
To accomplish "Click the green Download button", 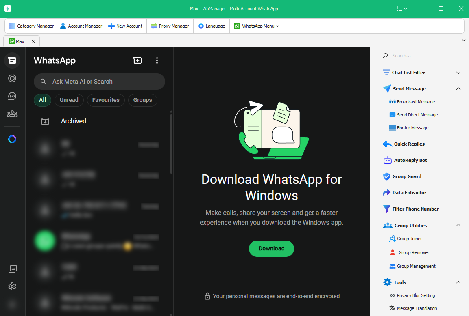I will pyautogui.click(x=271, y=248).
